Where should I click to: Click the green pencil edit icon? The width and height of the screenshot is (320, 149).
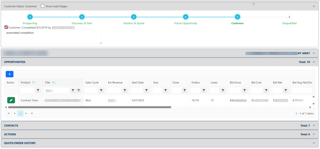click(11, 100)
